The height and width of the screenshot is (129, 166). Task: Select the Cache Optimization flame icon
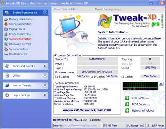tap(6, 24)
